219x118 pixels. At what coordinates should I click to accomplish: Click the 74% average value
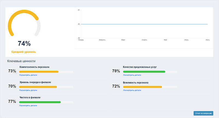24,44
